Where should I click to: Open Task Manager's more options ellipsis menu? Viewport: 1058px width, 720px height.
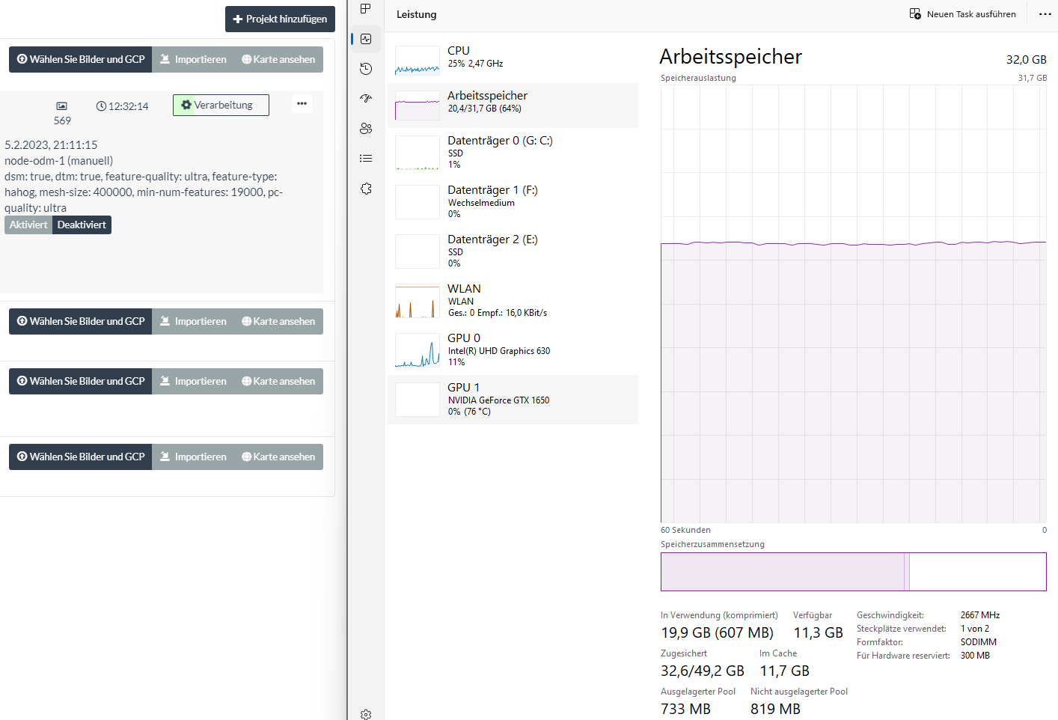click(1045, 14)
